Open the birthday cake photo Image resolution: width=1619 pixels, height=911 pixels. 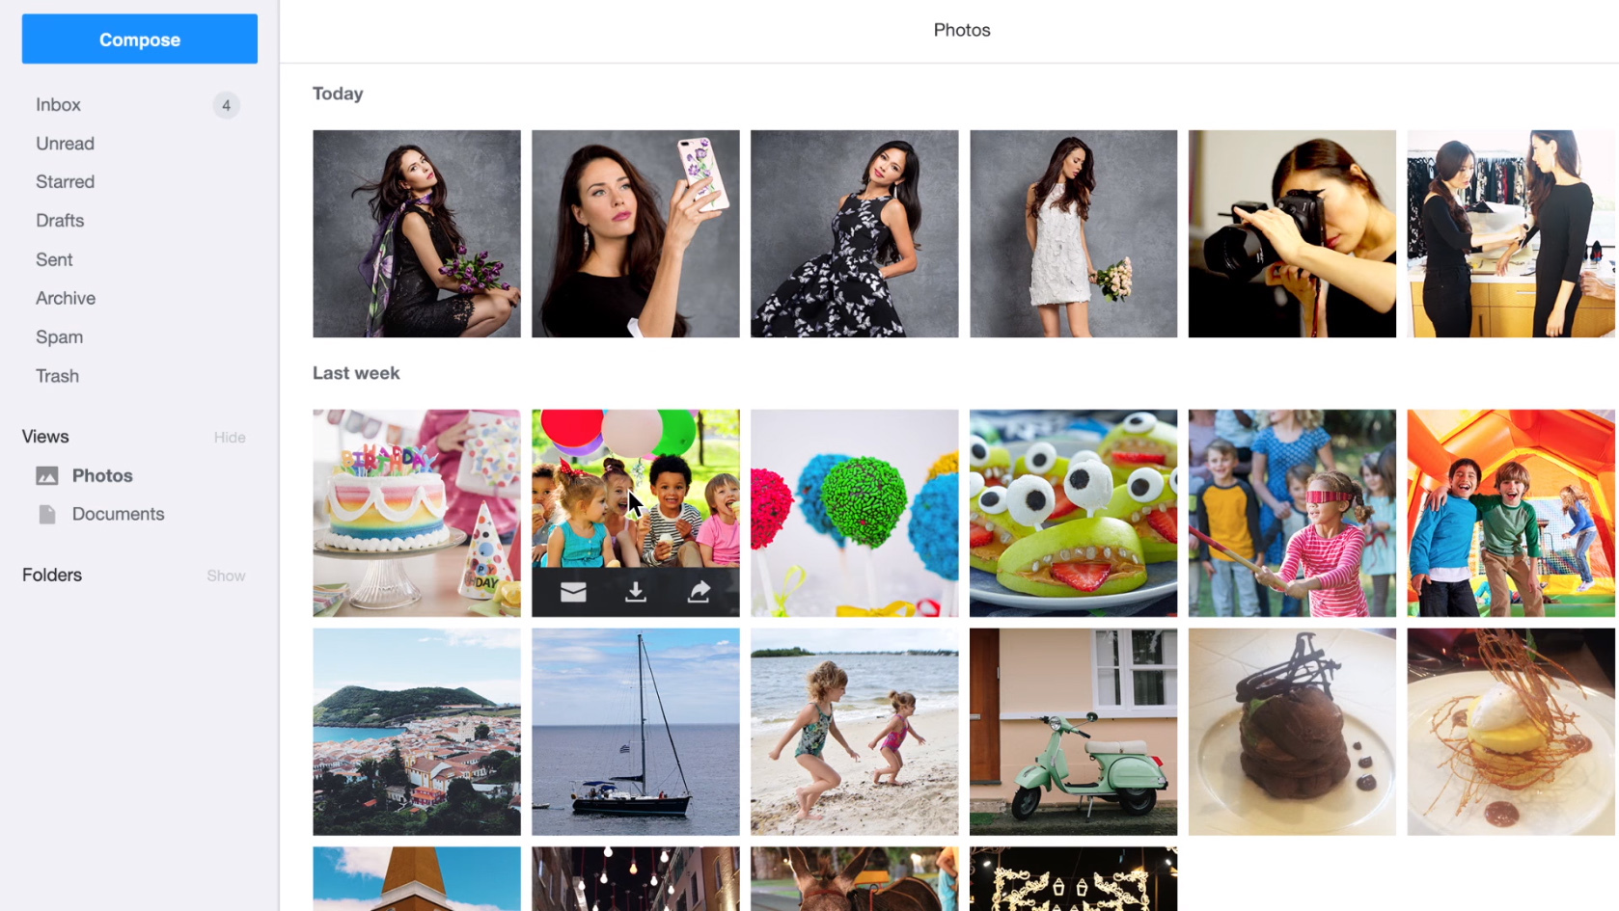417,513
